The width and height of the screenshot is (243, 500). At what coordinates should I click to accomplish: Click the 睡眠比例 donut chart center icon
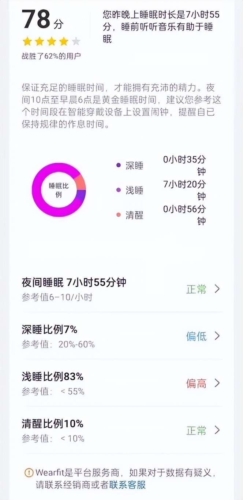pyautogui.click(x=59, y=189)
